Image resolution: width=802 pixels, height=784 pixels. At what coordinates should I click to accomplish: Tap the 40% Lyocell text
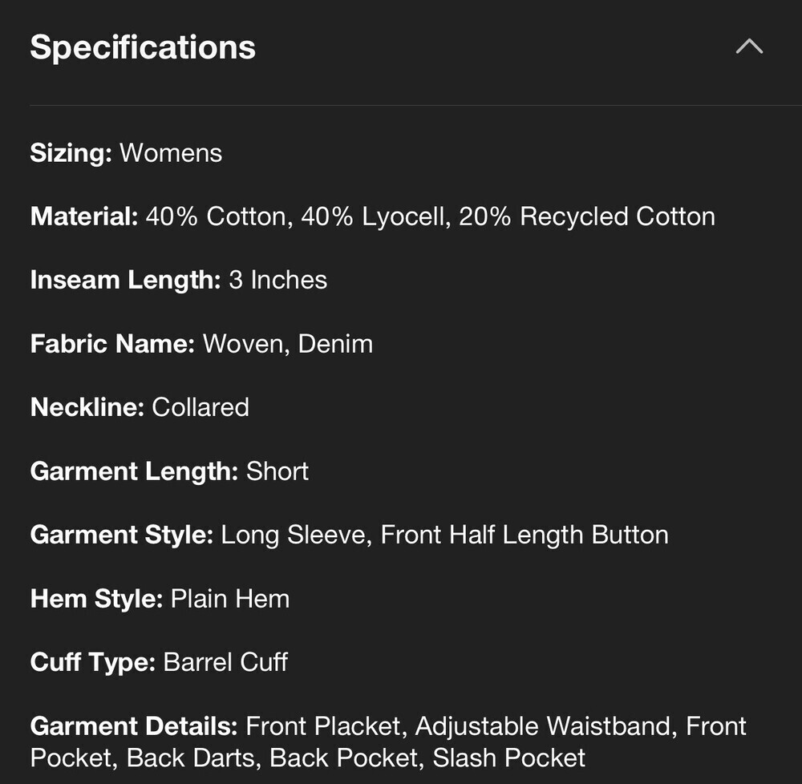(376, 216)
